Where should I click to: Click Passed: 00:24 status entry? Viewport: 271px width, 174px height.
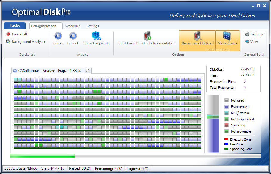click(x=80, y=168)
